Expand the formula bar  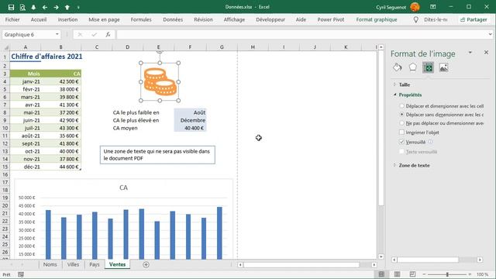click(490, 34)
